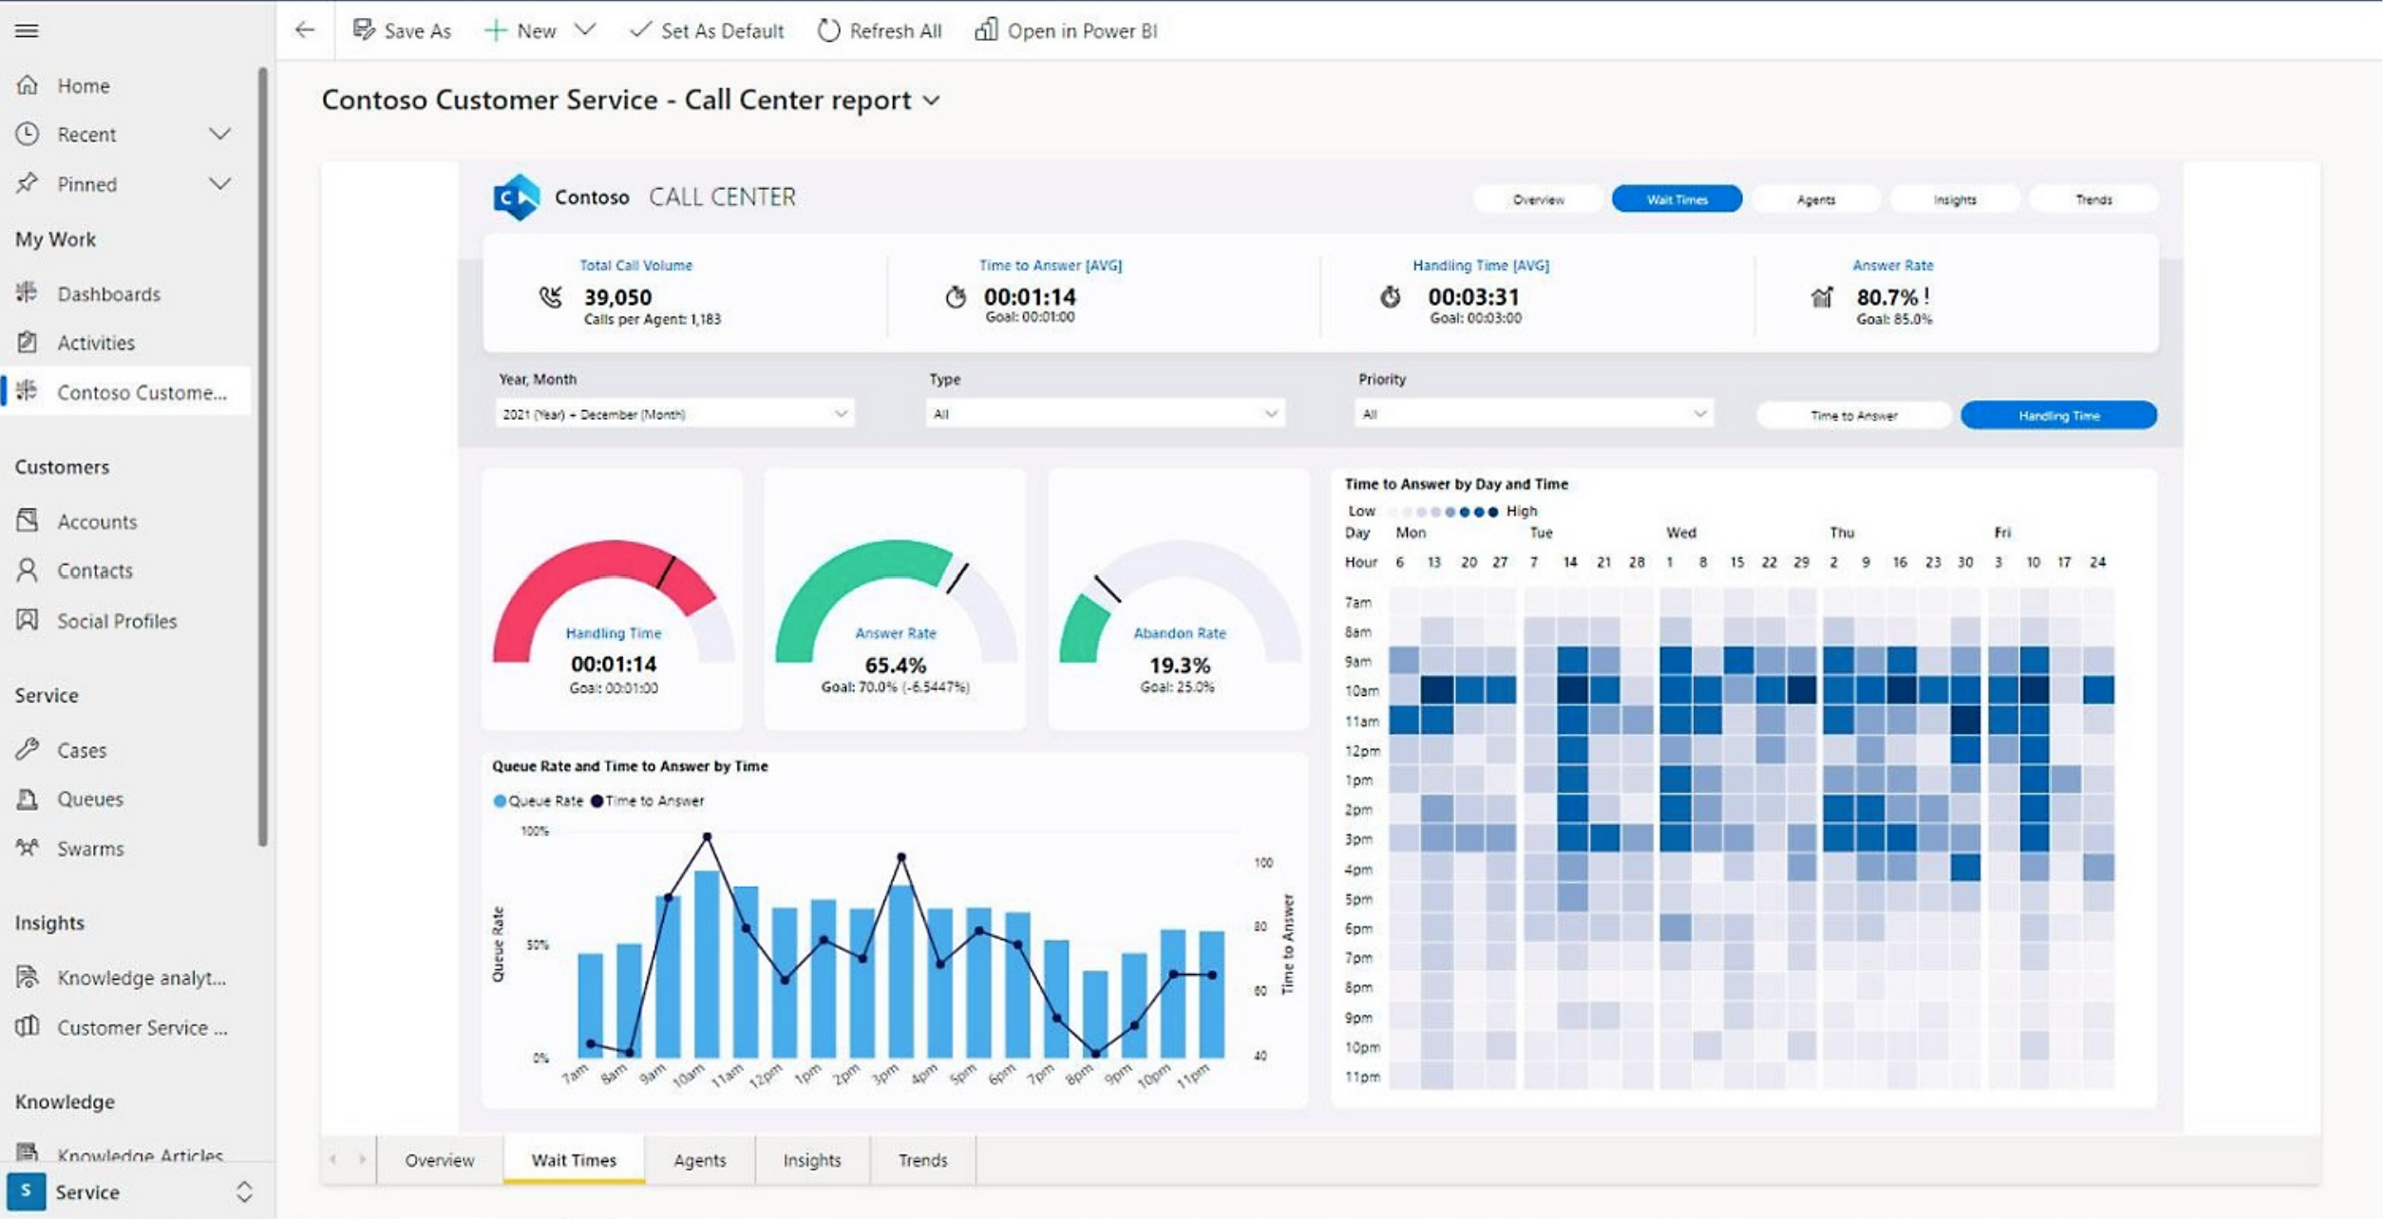Viewport: 2388px width, 1219px height.
Task: Open the hamburger navigation menu
Action: click(x=27, y=30)
